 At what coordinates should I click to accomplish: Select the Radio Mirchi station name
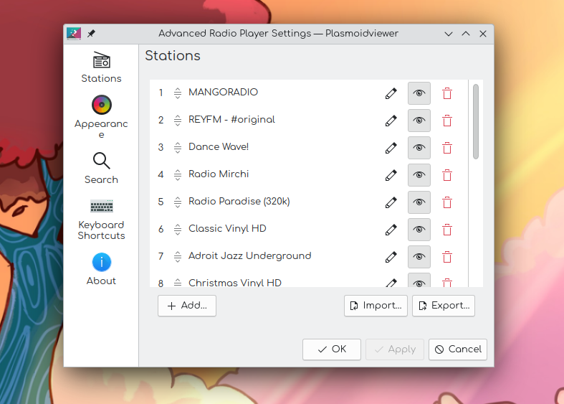click(219, 174)
